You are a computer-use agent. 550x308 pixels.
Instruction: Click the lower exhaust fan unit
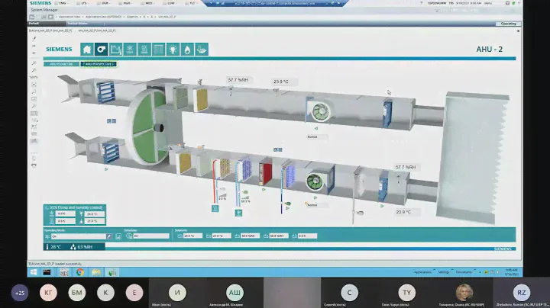point(314,182)
